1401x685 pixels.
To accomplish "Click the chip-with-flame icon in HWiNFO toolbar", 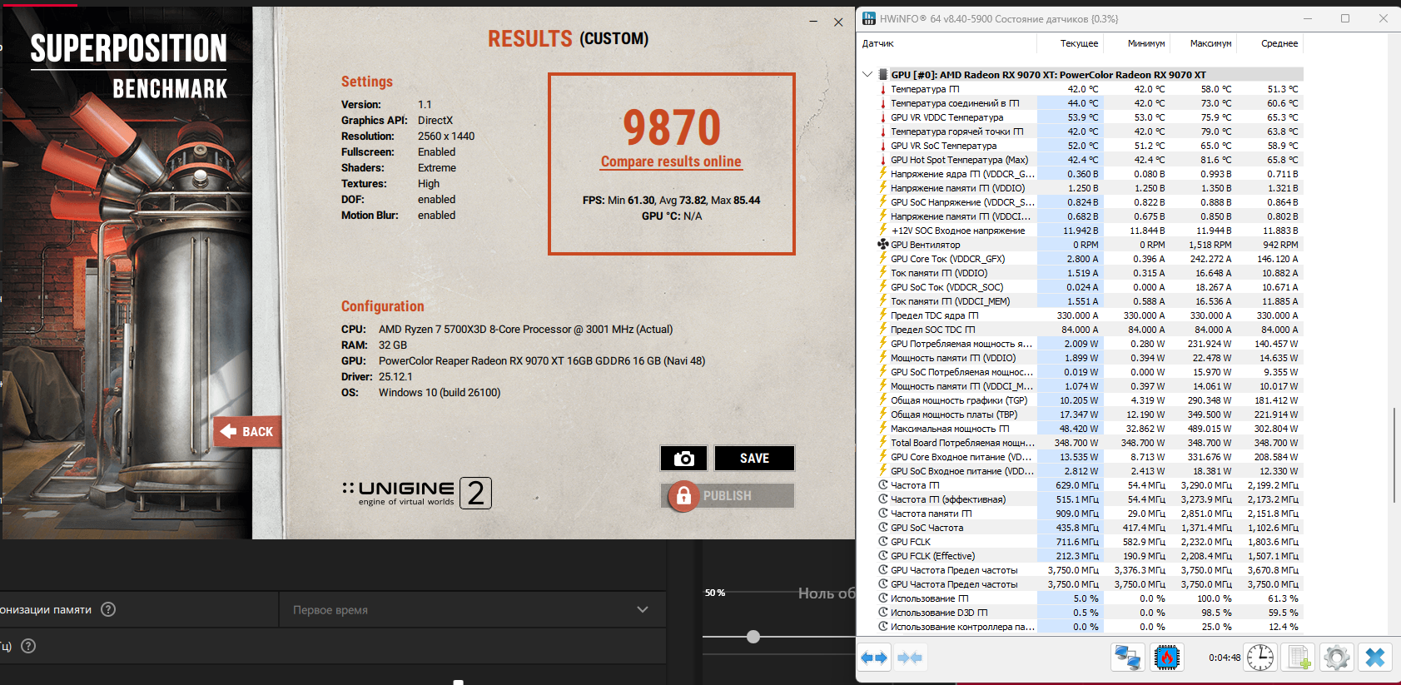I will (x=1167, y=658).
